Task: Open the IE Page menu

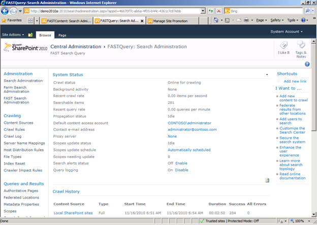Action: 262,20
